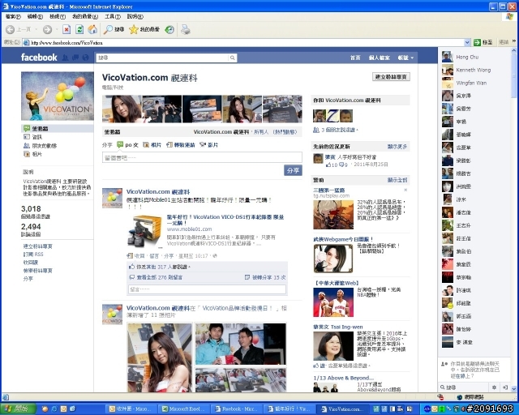Open the VicoVation balloon profile picture
Screen dimensions: 519x415
[x=58, y=96]
